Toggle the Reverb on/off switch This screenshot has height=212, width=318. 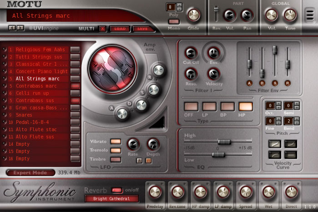(117, 190)
